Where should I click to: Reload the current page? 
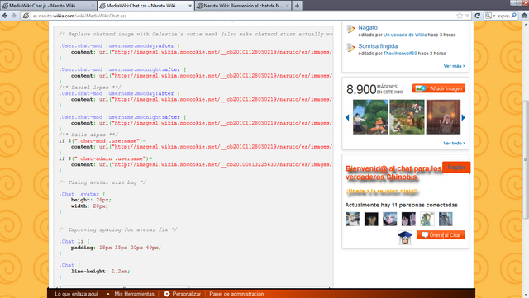pyautogui.click(x=478, y=16)
